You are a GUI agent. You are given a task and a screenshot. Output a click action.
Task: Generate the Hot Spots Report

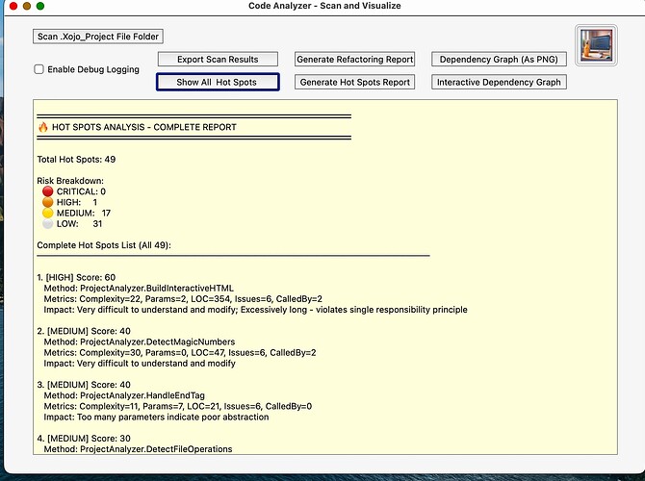click(355, 83)
